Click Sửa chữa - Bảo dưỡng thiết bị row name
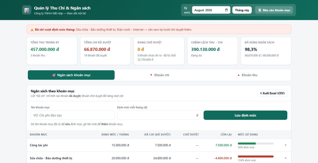This screenshot has width=318, height=163. coord(51,158)
